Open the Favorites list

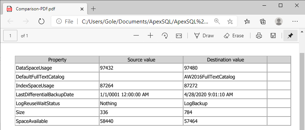coord(247,21)
